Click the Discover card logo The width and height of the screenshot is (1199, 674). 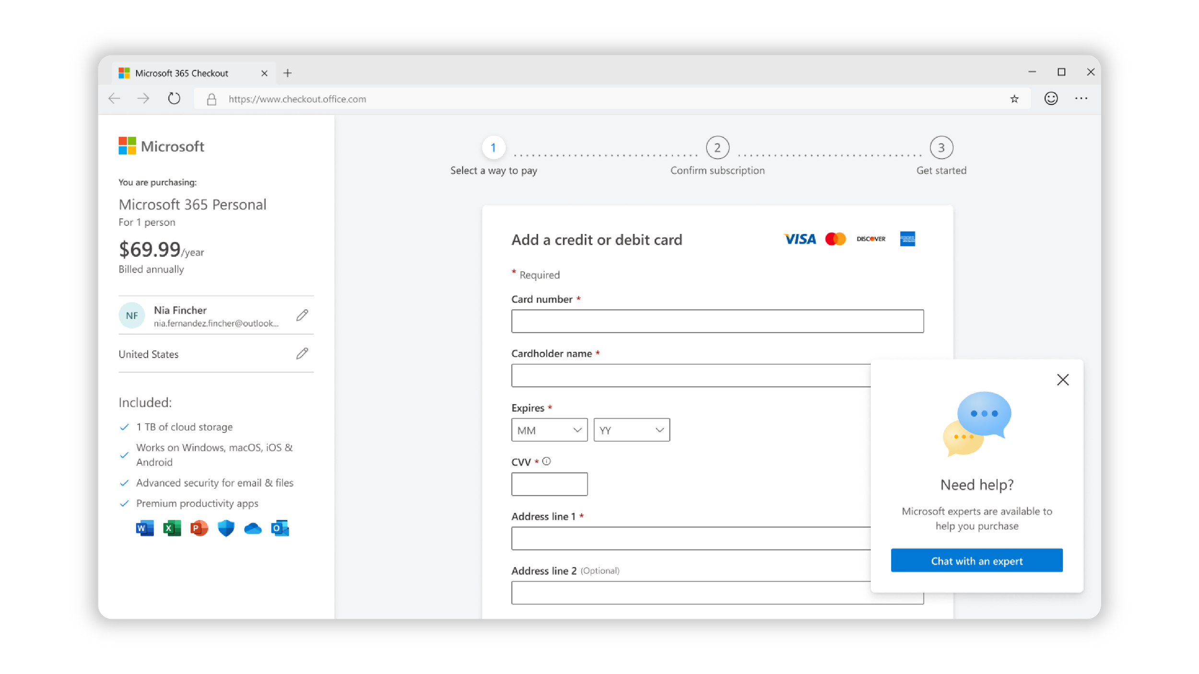(x=871, y=239)
